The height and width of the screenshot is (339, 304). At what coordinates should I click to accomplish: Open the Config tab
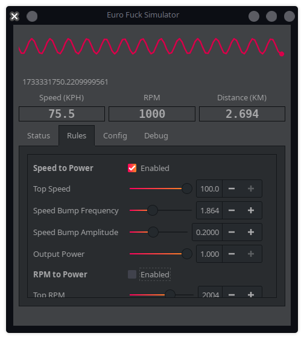pos(115,136)
